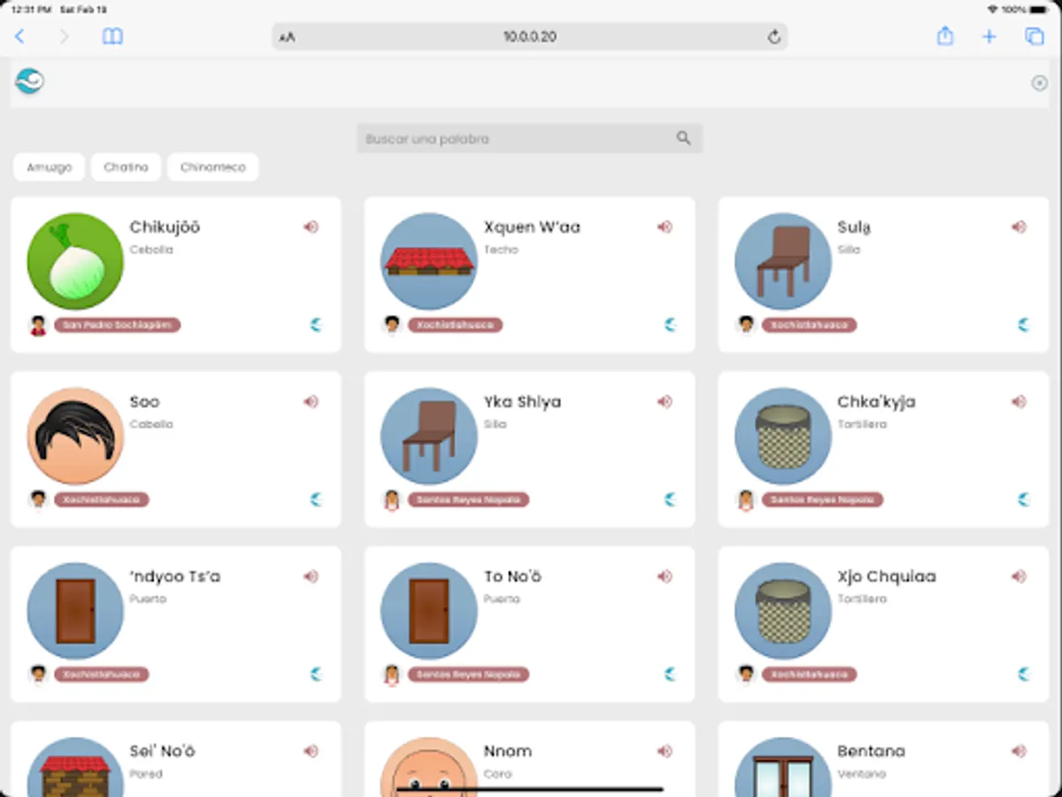Image resolution: width=1062 pixels, height=797 pixels.
Task: Click the blue bird logo on Chka'kyja card
Action: tap(1024, 499)
